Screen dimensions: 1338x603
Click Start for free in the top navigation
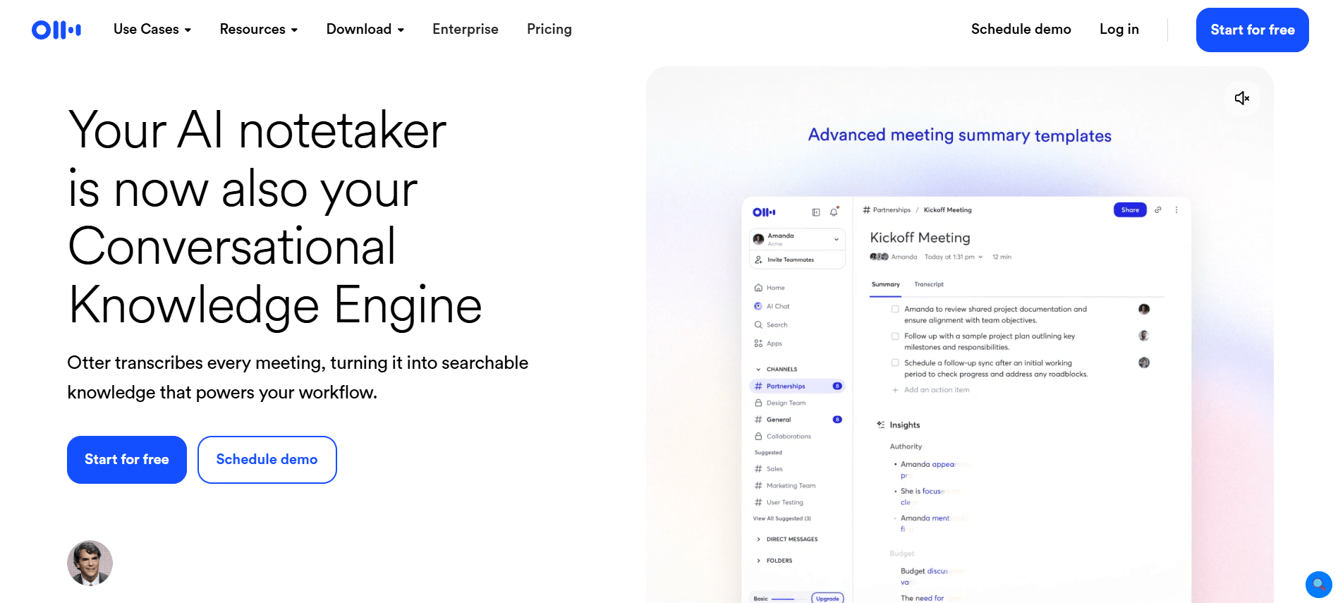point(1252,30)
